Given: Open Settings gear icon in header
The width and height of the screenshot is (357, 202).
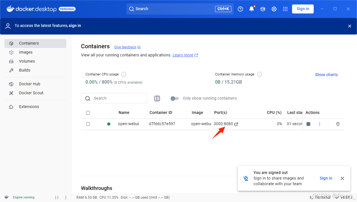Looking at the screenshot, I should (274, 9).
